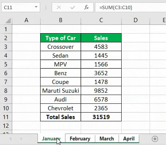This screenshot has height=145, width=166.
Task: Click the formula bar showing =SUM(C3:C10)
Action: (x=130, y=7)
